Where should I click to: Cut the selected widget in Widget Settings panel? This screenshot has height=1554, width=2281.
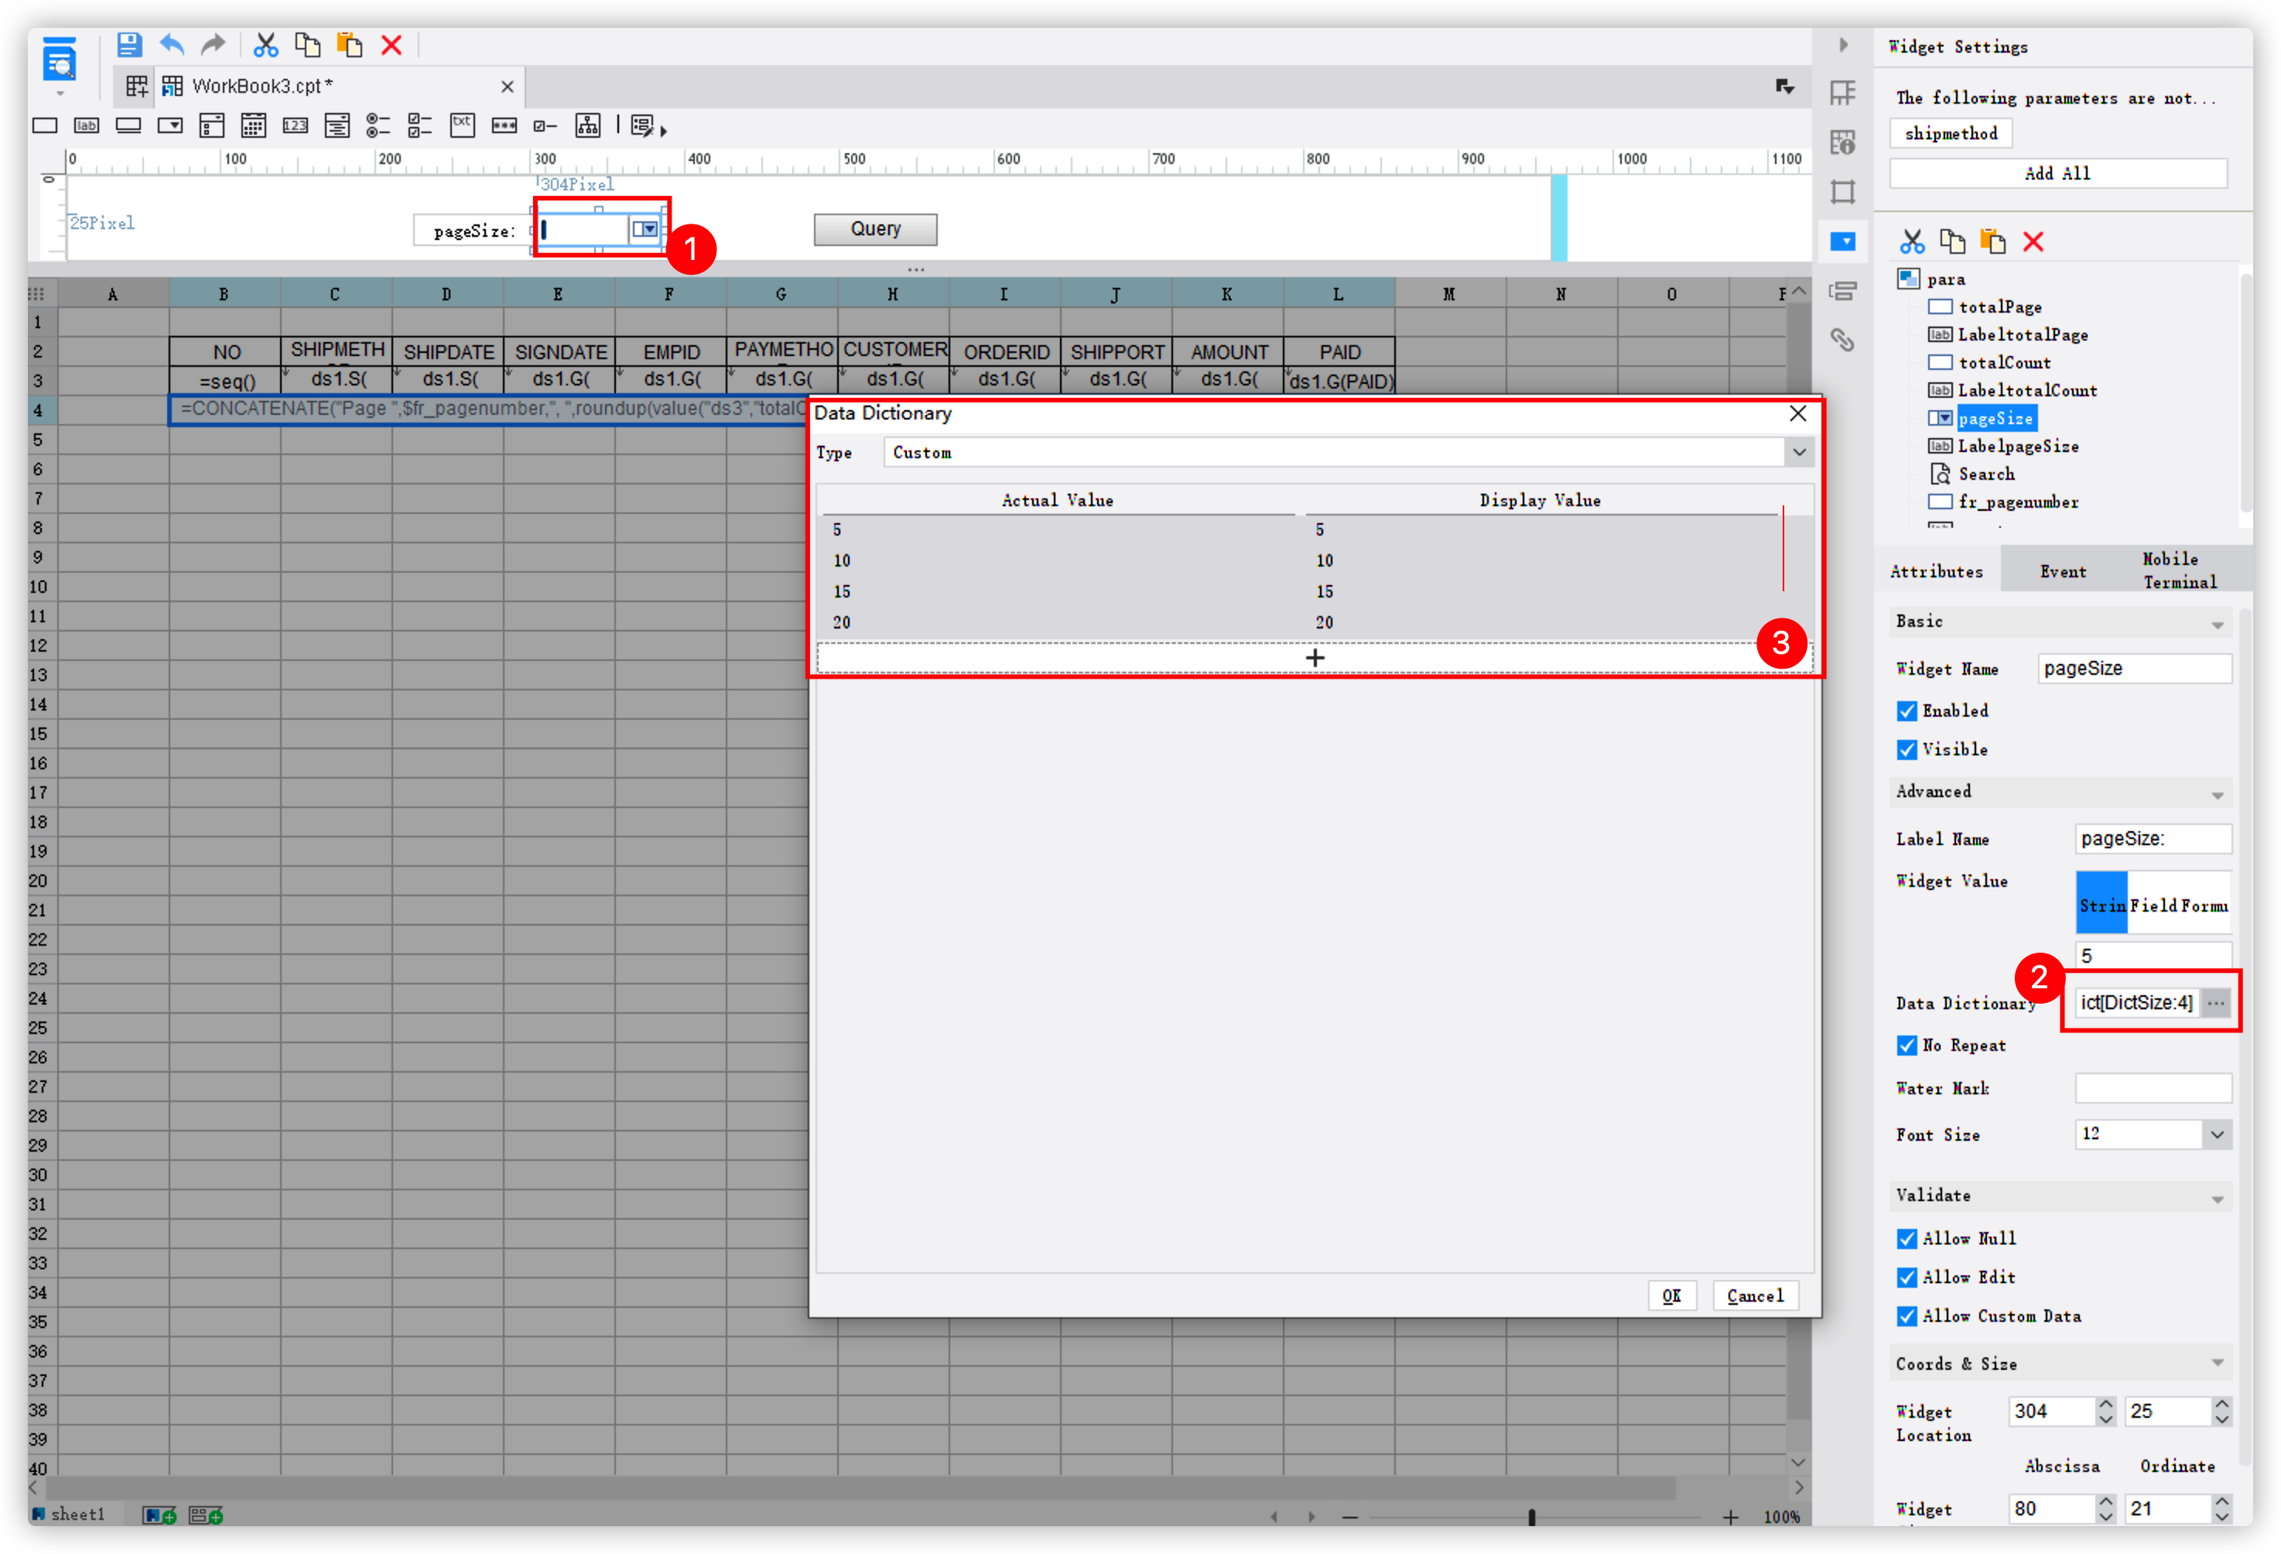click(x=1912, y=241)
